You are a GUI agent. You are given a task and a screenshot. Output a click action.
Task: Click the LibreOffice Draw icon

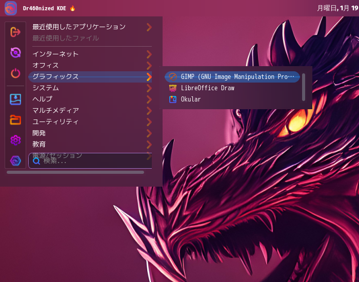173,88
